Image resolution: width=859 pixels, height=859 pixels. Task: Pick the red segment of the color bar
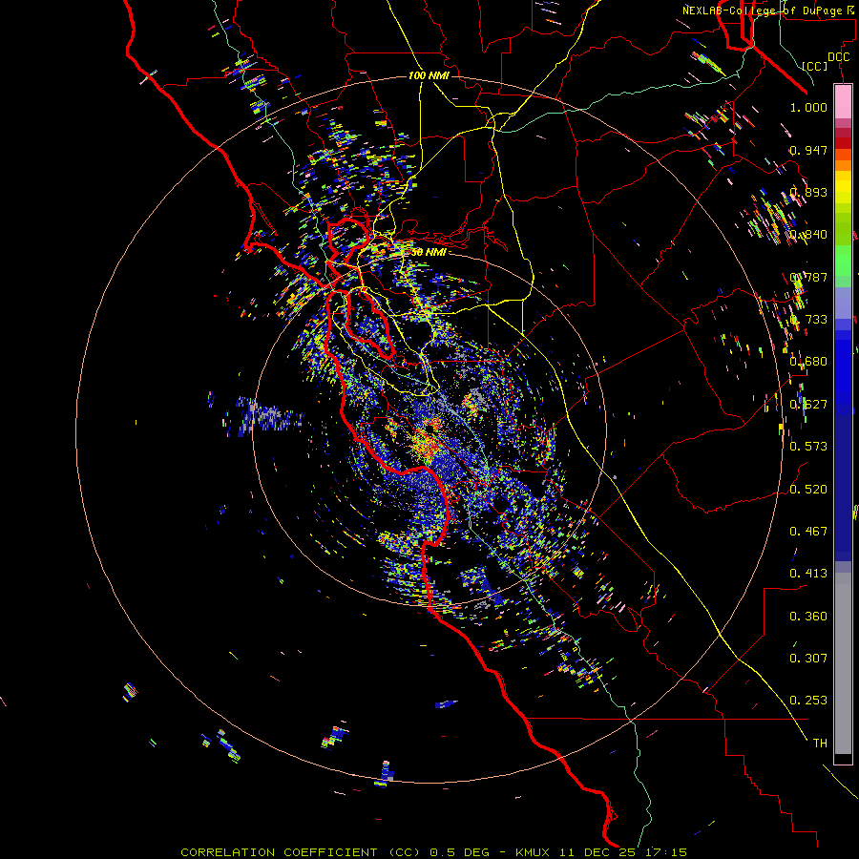tap(843, 143)
